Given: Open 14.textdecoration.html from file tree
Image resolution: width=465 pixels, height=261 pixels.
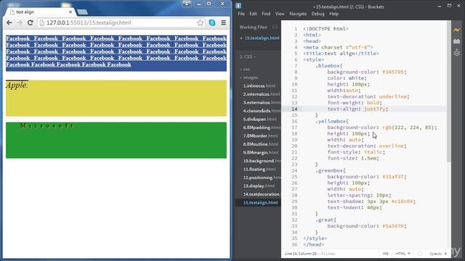Looking at the screenshot, I should (x=262, y=194).
